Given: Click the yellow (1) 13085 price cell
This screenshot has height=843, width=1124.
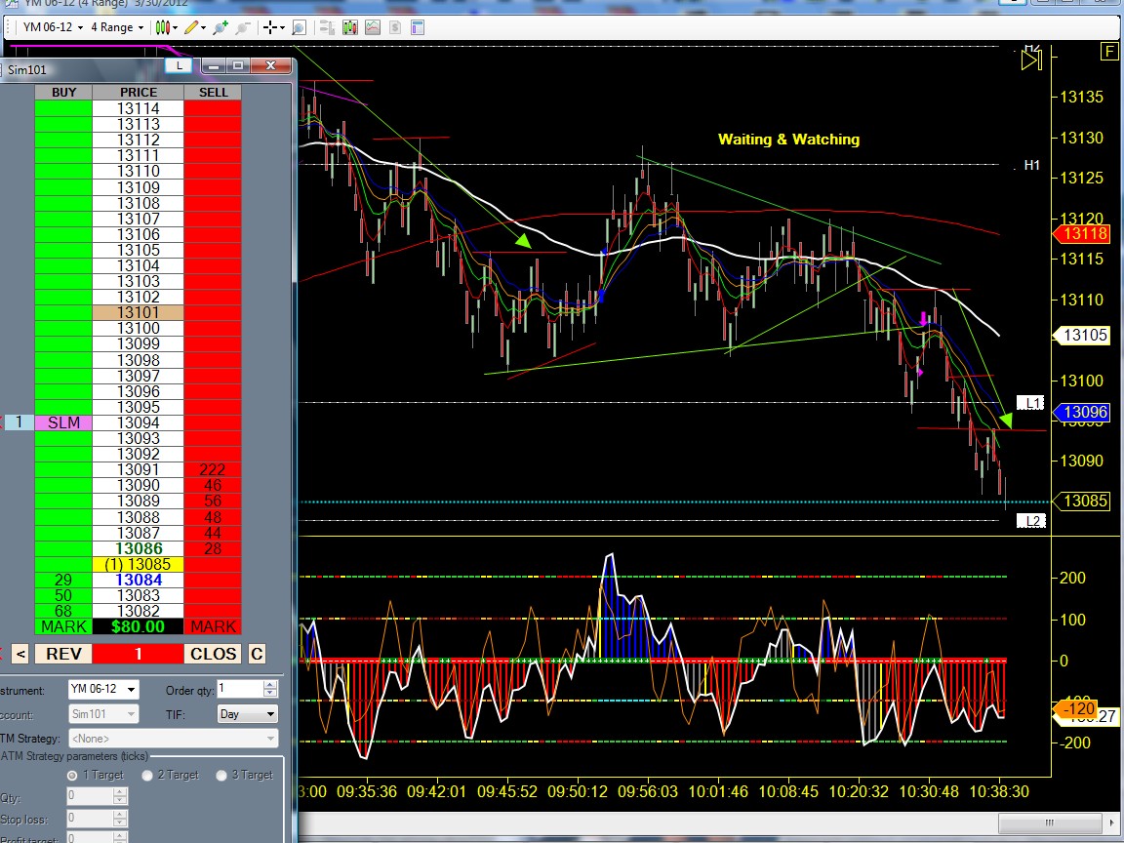Looking at the screenshot, I should pyautogui.click(x=139, y=564).
